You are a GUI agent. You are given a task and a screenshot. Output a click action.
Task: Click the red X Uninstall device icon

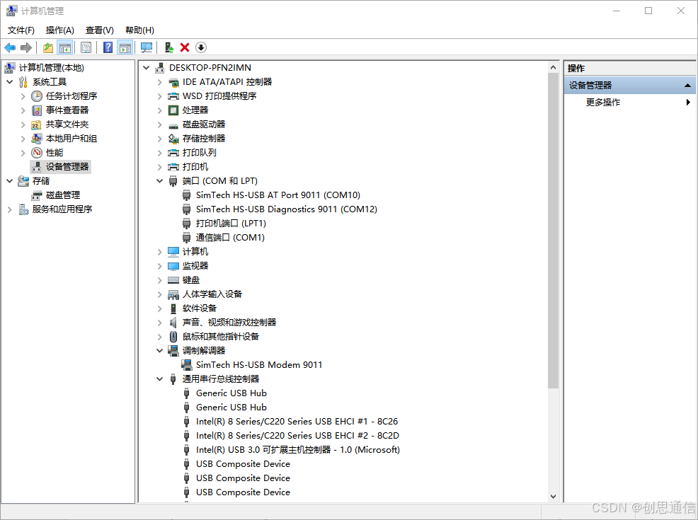coord(185,47)
